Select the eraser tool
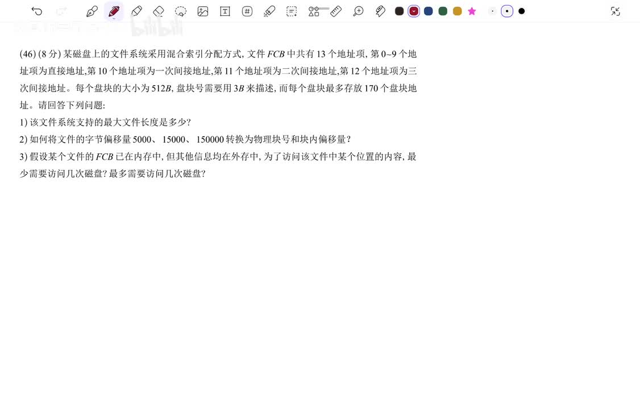 click(x=159, y=11)
